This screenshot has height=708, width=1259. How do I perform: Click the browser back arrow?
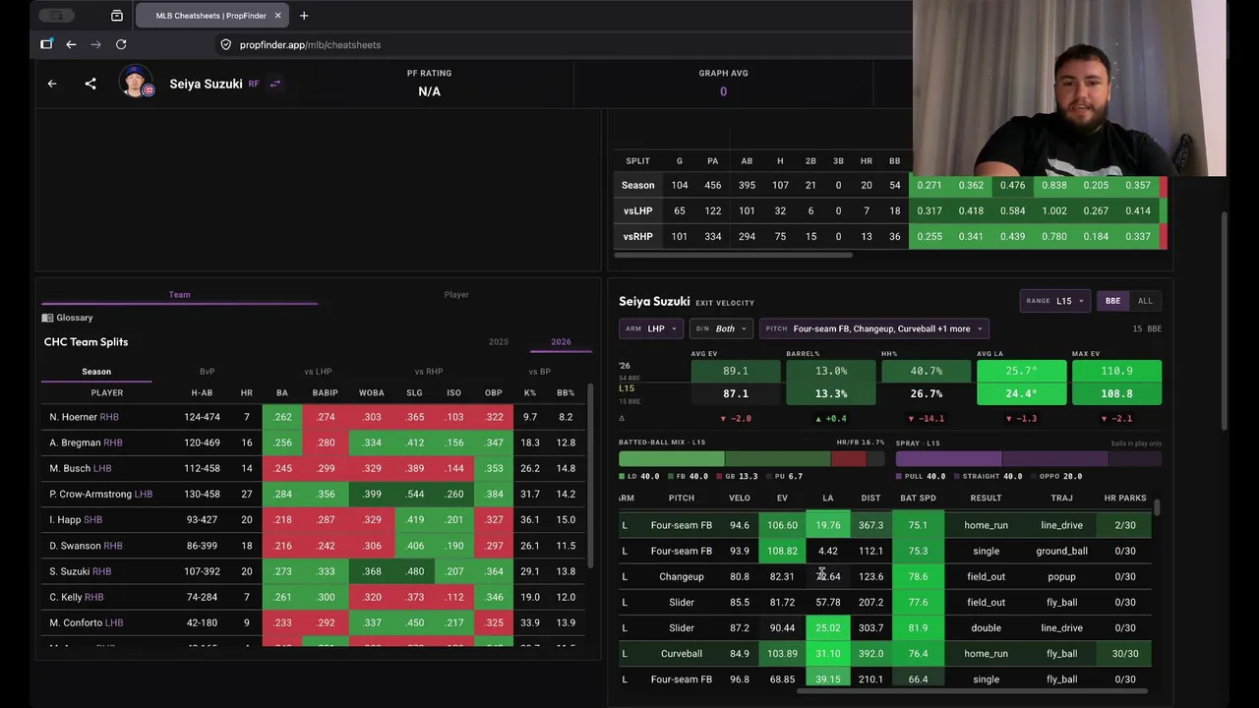tap(71, 44)
